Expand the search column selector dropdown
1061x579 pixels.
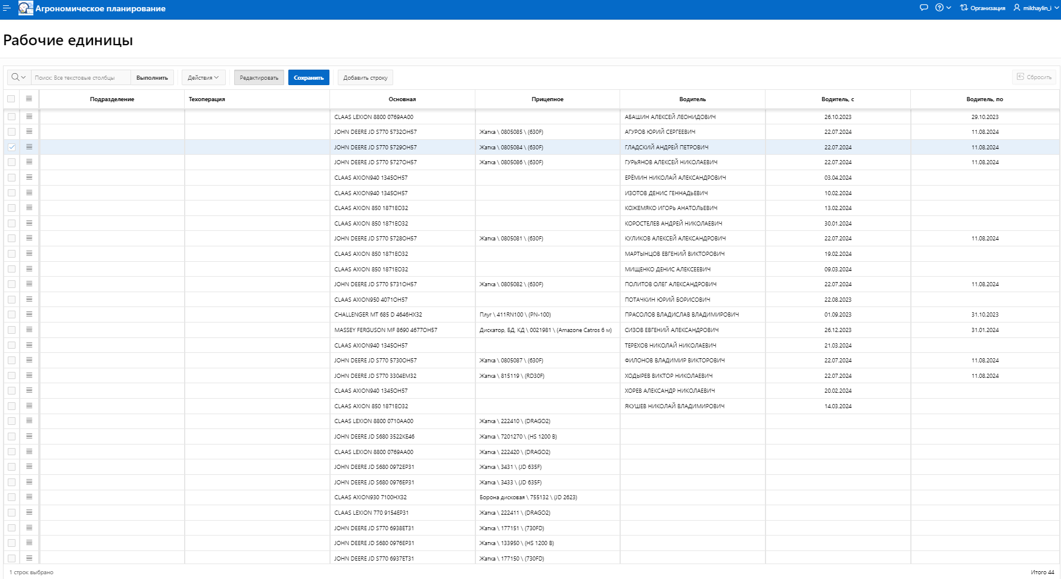[x=18, y=77]
